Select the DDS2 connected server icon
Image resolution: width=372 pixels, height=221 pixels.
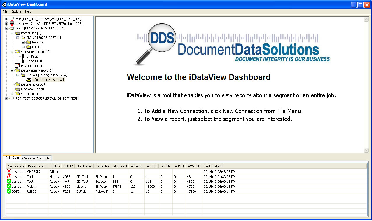[x=12, y=28]
